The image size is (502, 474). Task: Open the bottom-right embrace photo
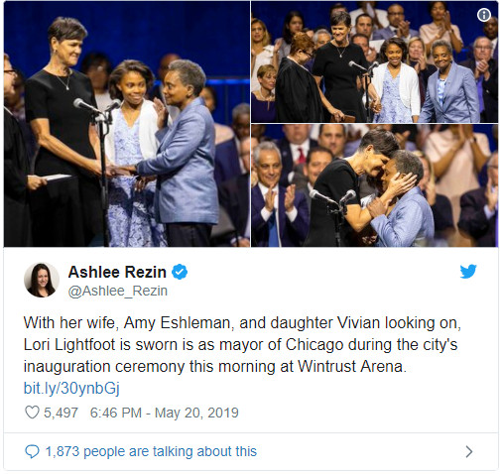coord(375,185)
